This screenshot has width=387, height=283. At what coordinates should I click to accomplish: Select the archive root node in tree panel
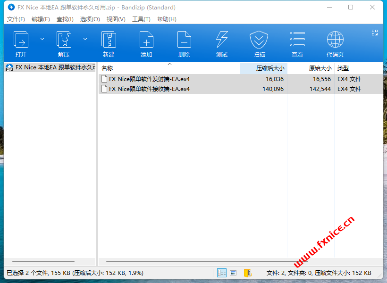[50, 67]
